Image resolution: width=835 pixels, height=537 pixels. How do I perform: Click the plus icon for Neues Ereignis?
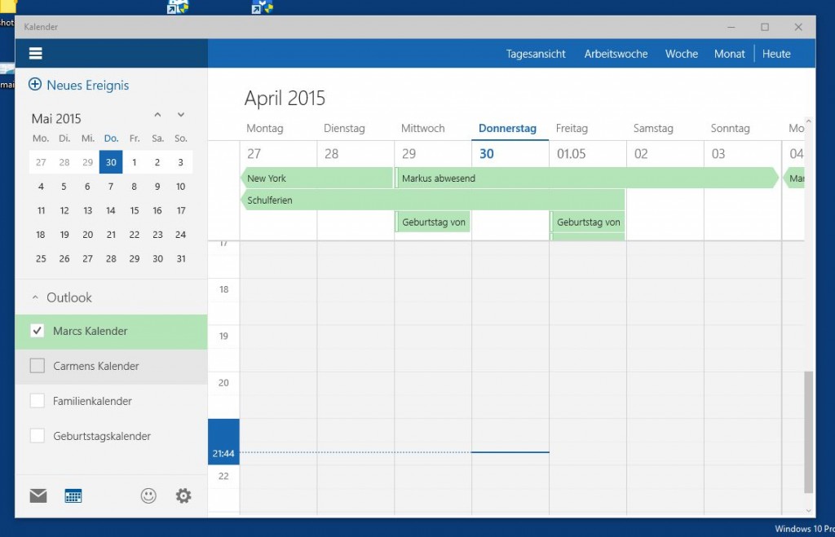(x=35, y=85)
